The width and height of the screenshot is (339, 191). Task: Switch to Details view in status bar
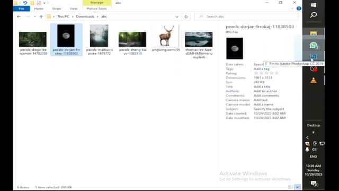pos(291,187)
